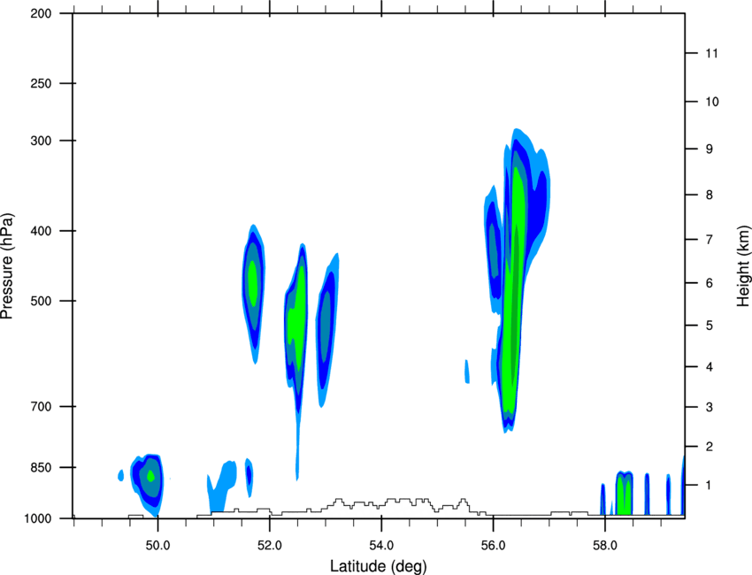The image size is (752, 575).
Task: Click the 8 km height label
Action: pos(710,195)
